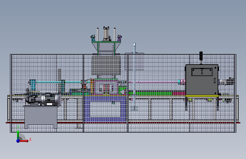Select the hydraulic pump electric motor
Image resolution: width=246 pixels, height=159 pixels.
point(50,99)
